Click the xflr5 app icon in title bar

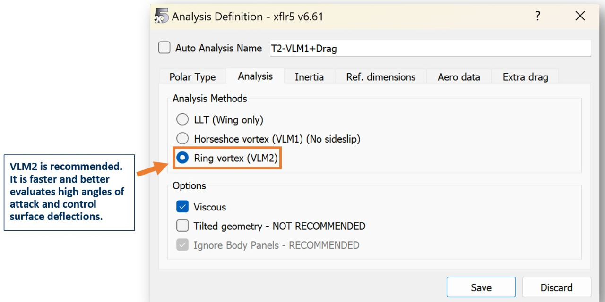click(x=162, y=17)
